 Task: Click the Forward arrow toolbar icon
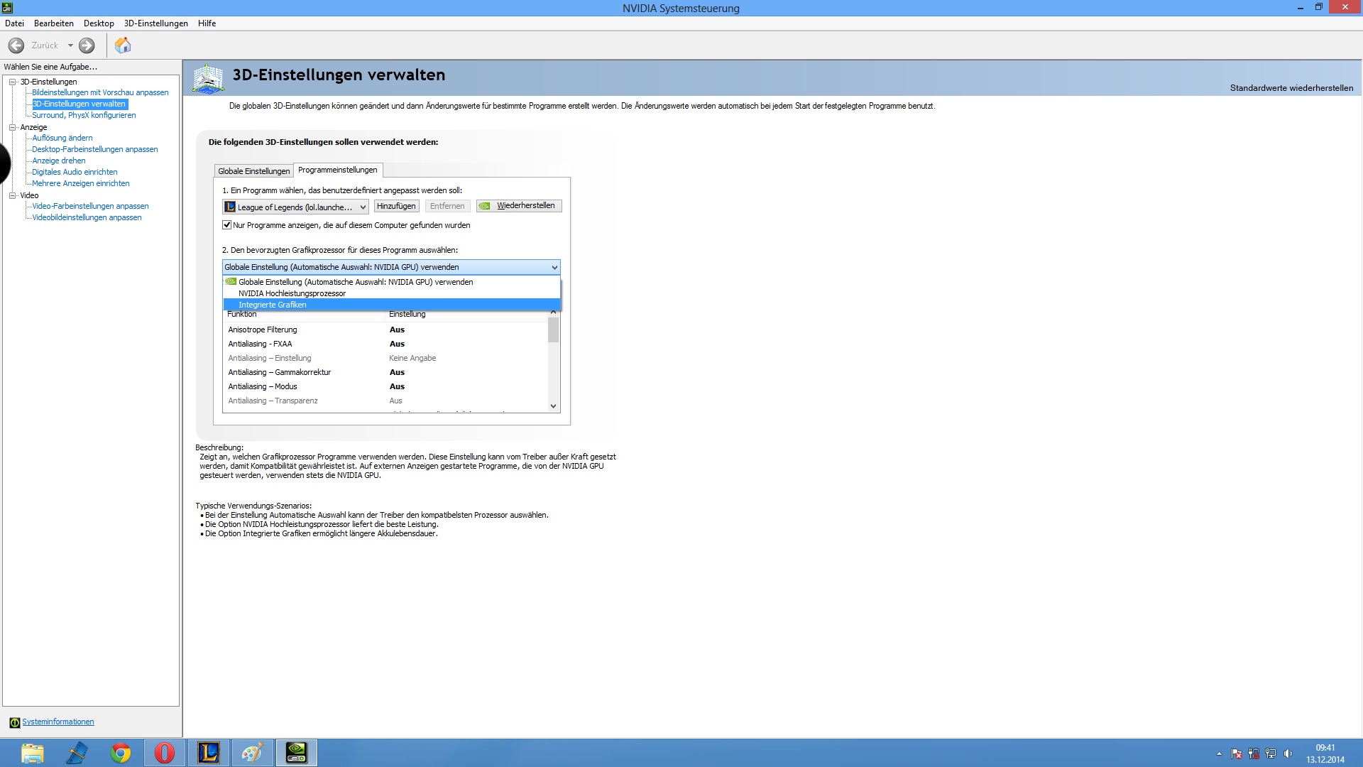[87, 45]
